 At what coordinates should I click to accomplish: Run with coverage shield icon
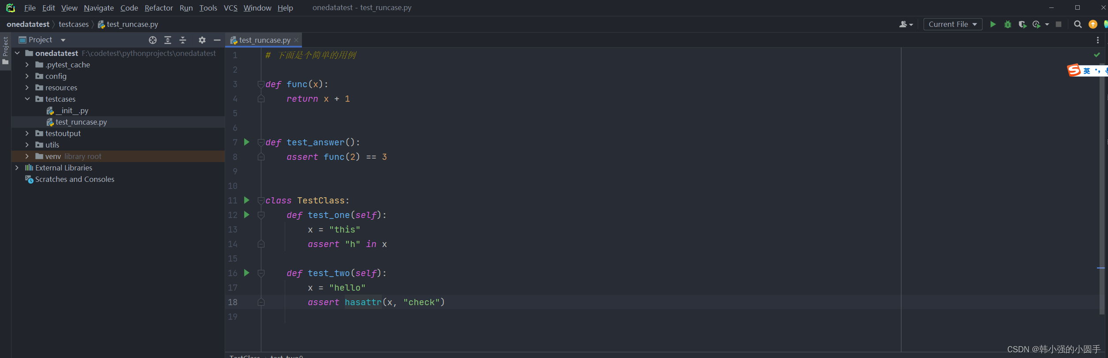pyautogui.click(x=1022, y=24)
